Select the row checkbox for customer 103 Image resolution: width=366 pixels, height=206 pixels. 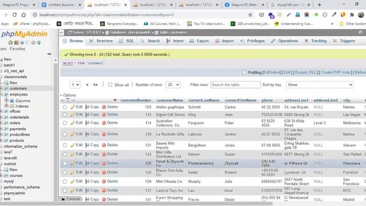(65, 107)
